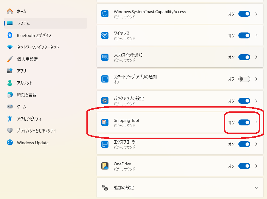The height and width of the screenshot is (199, 267).
Task: Click the Time and language globe icon
Action: [10, 95]
